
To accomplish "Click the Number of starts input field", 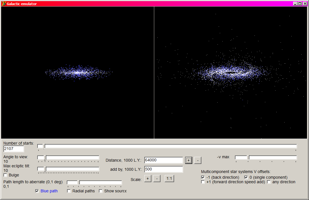I will click(x=14, y=149).
